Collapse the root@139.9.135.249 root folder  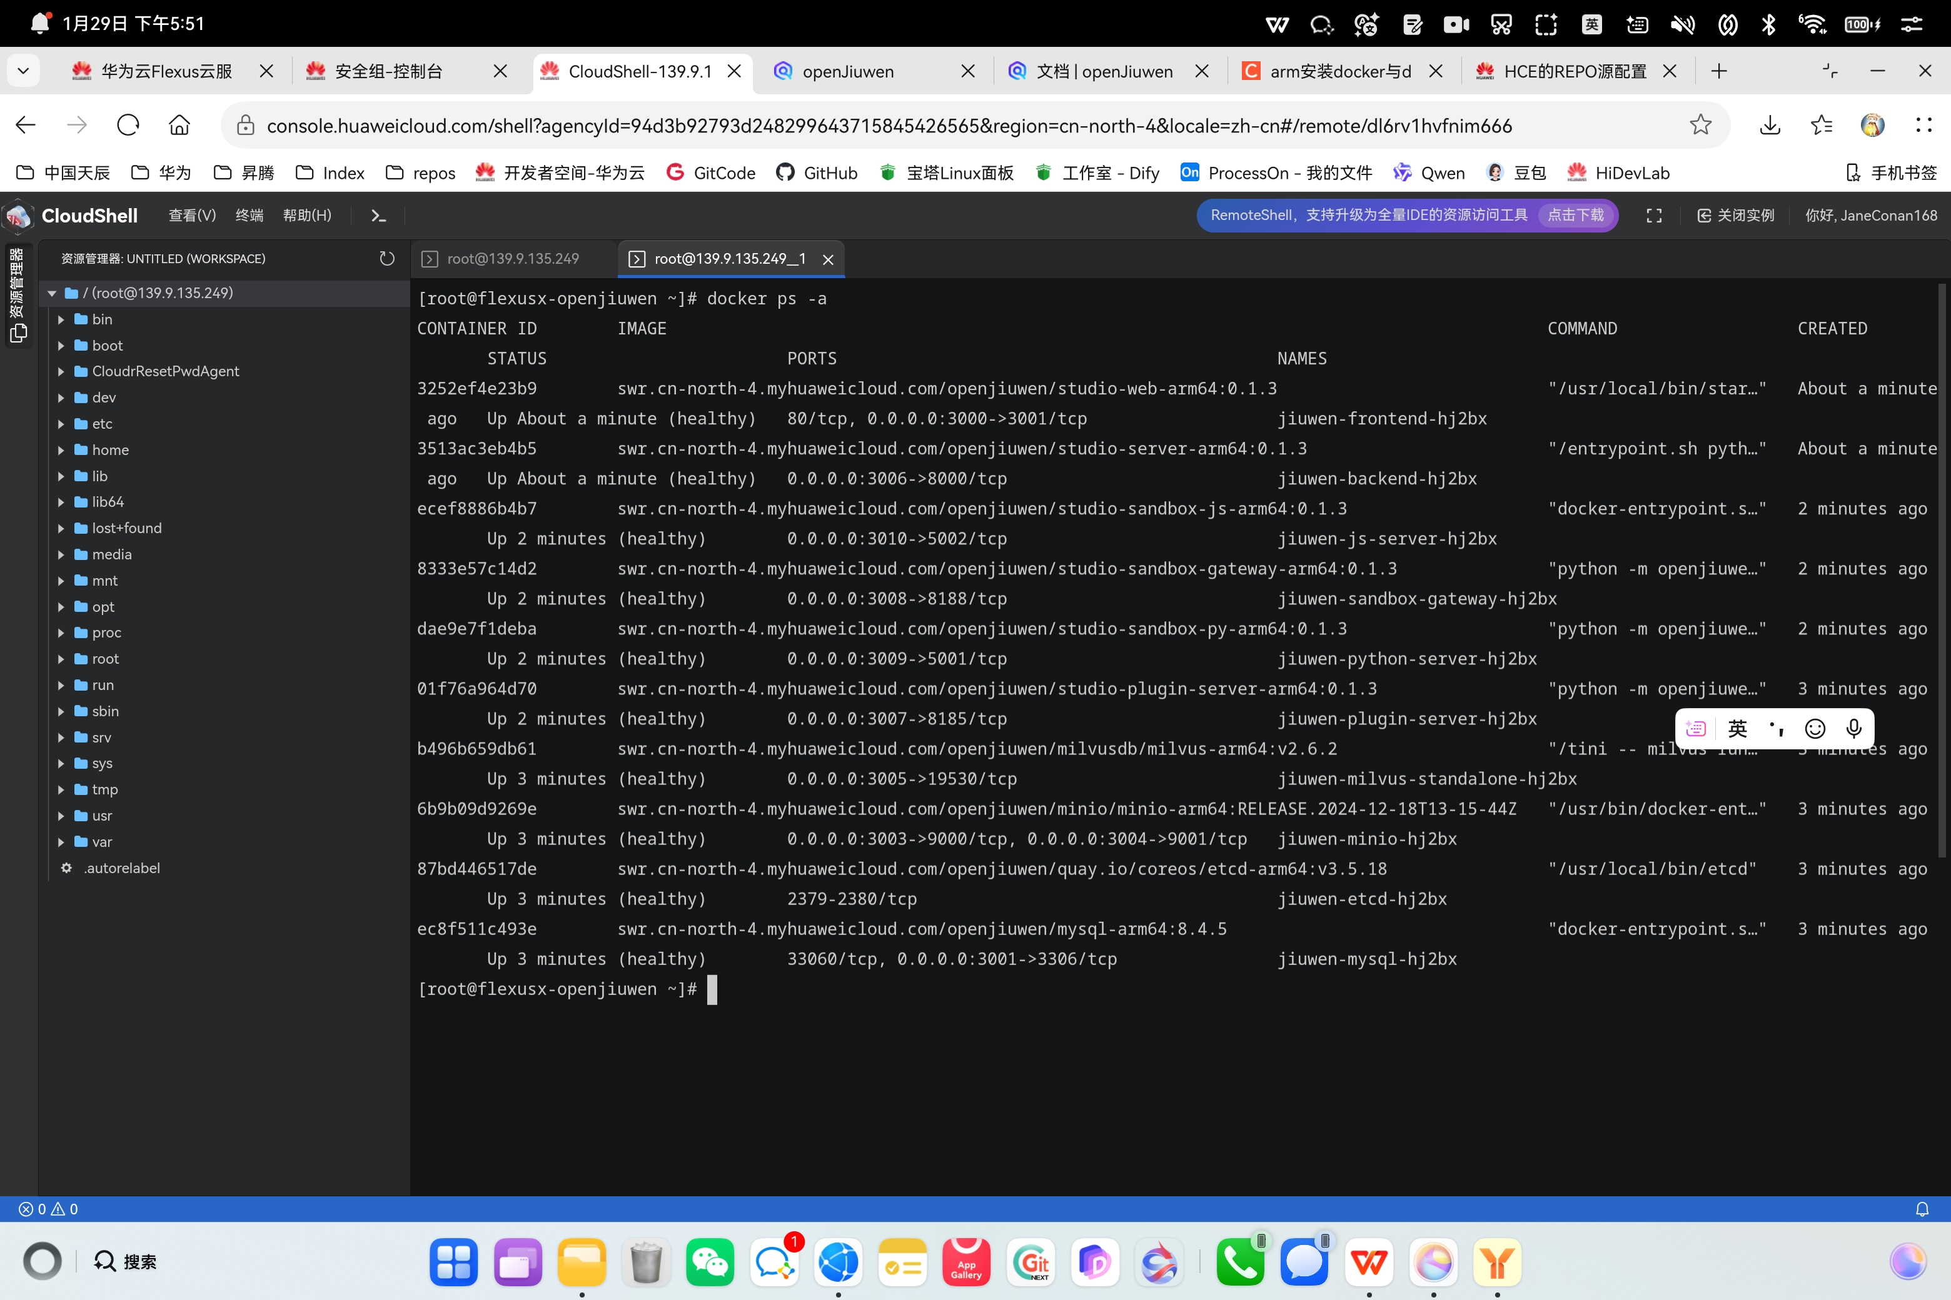point(53,292)
